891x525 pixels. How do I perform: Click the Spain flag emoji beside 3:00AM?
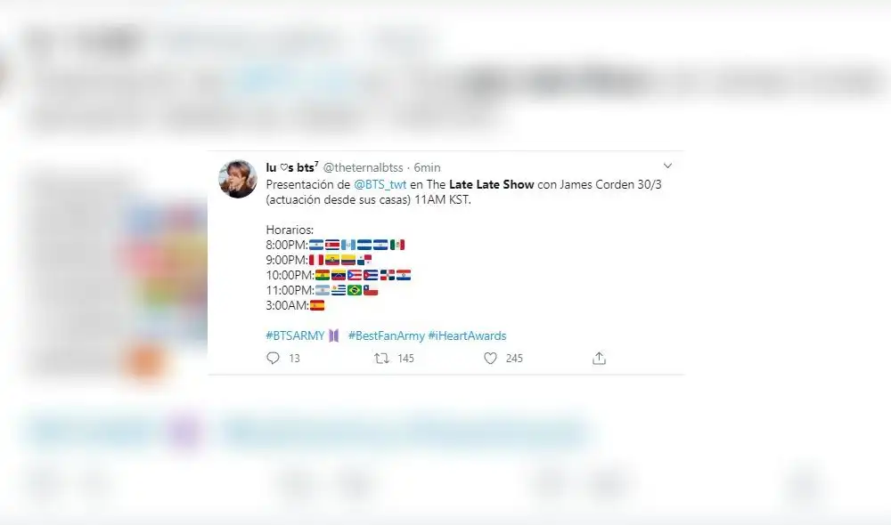click(317, 305)
